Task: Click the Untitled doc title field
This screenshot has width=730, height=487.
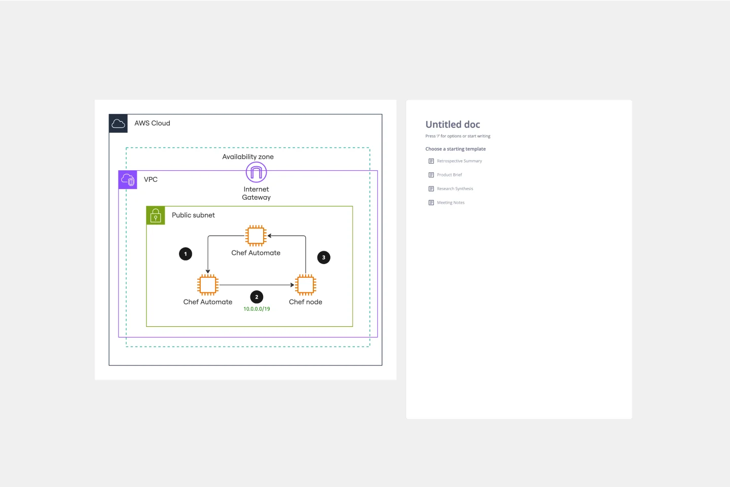Action: [x=453, y=125]
